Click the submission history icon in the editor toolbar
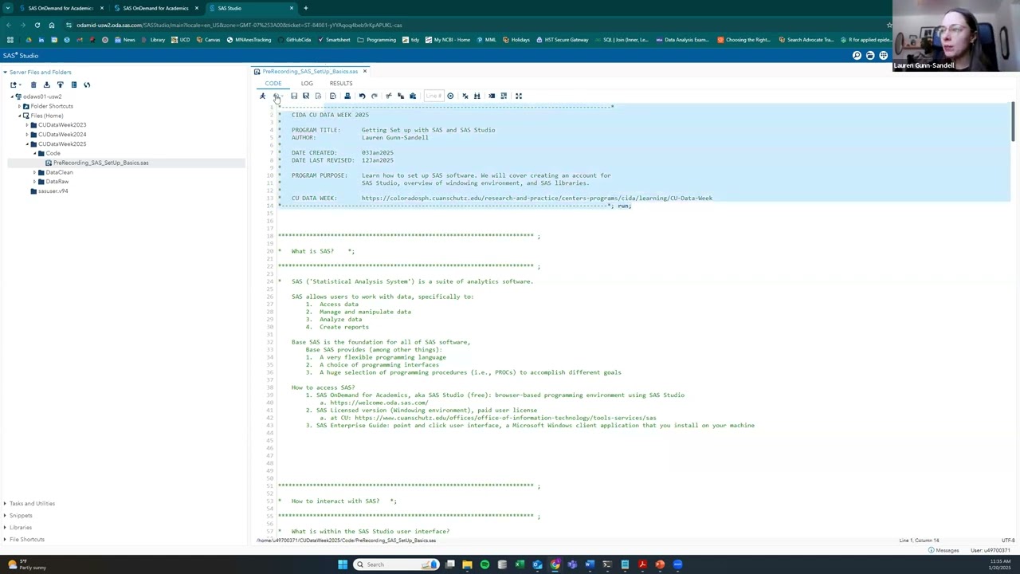This screenshot has height=574, width=1020. tap(277, 96)
